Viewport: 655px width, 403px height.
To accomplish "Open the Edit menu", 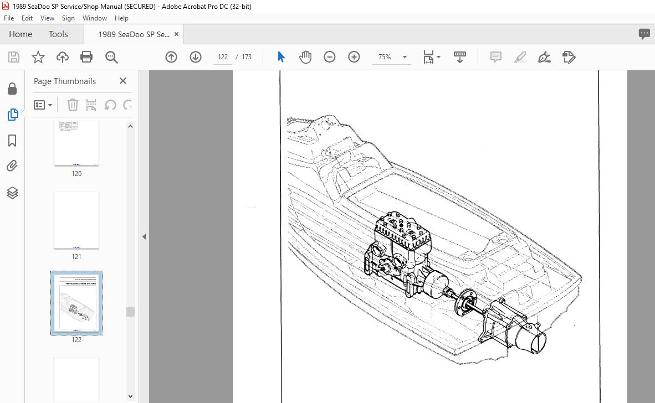I will pyautogui.click(x=27, y=18).
